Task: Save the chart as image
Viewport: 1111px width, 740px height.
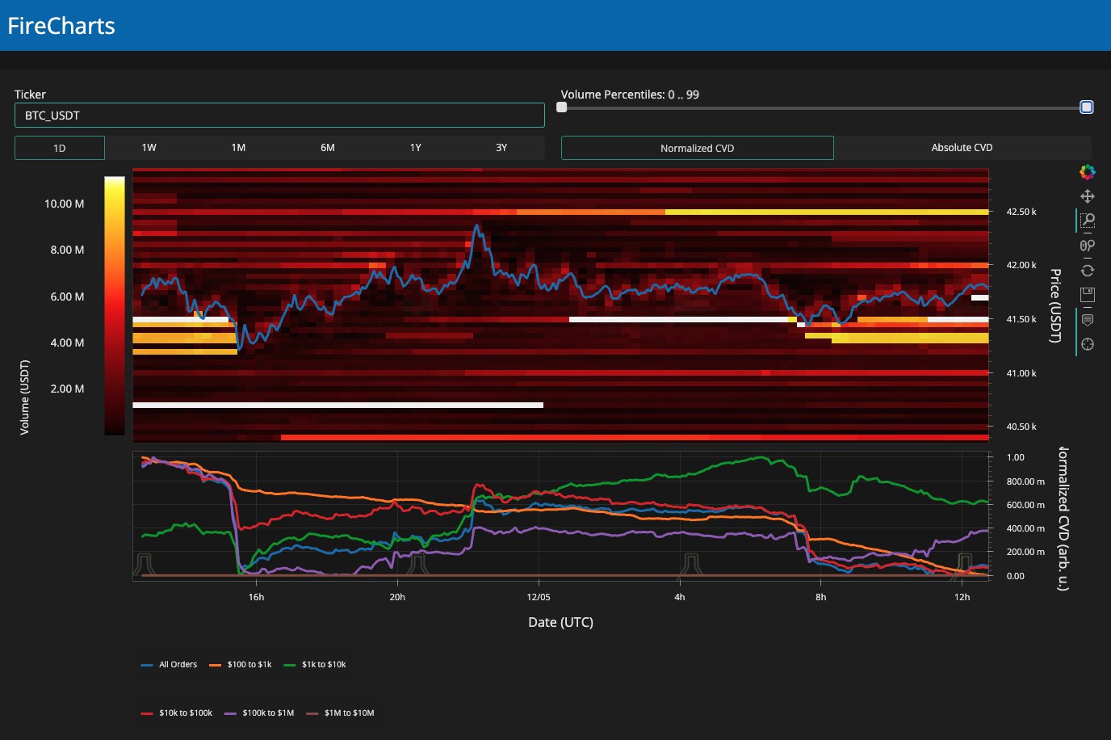Action: [1088, 295]
